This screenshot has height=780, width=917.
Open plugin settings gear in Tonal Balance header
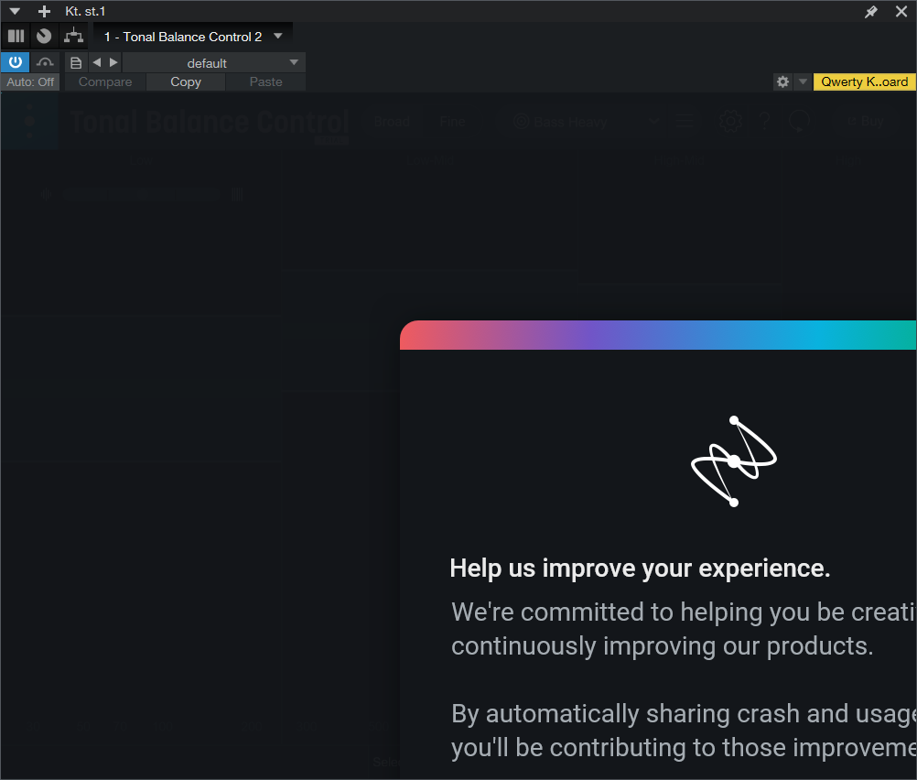[731, 122]
